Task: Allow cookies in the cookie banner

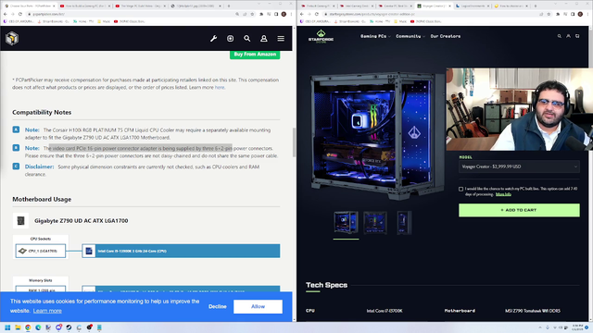Action: pyautogui.click(x=258, y=306)
